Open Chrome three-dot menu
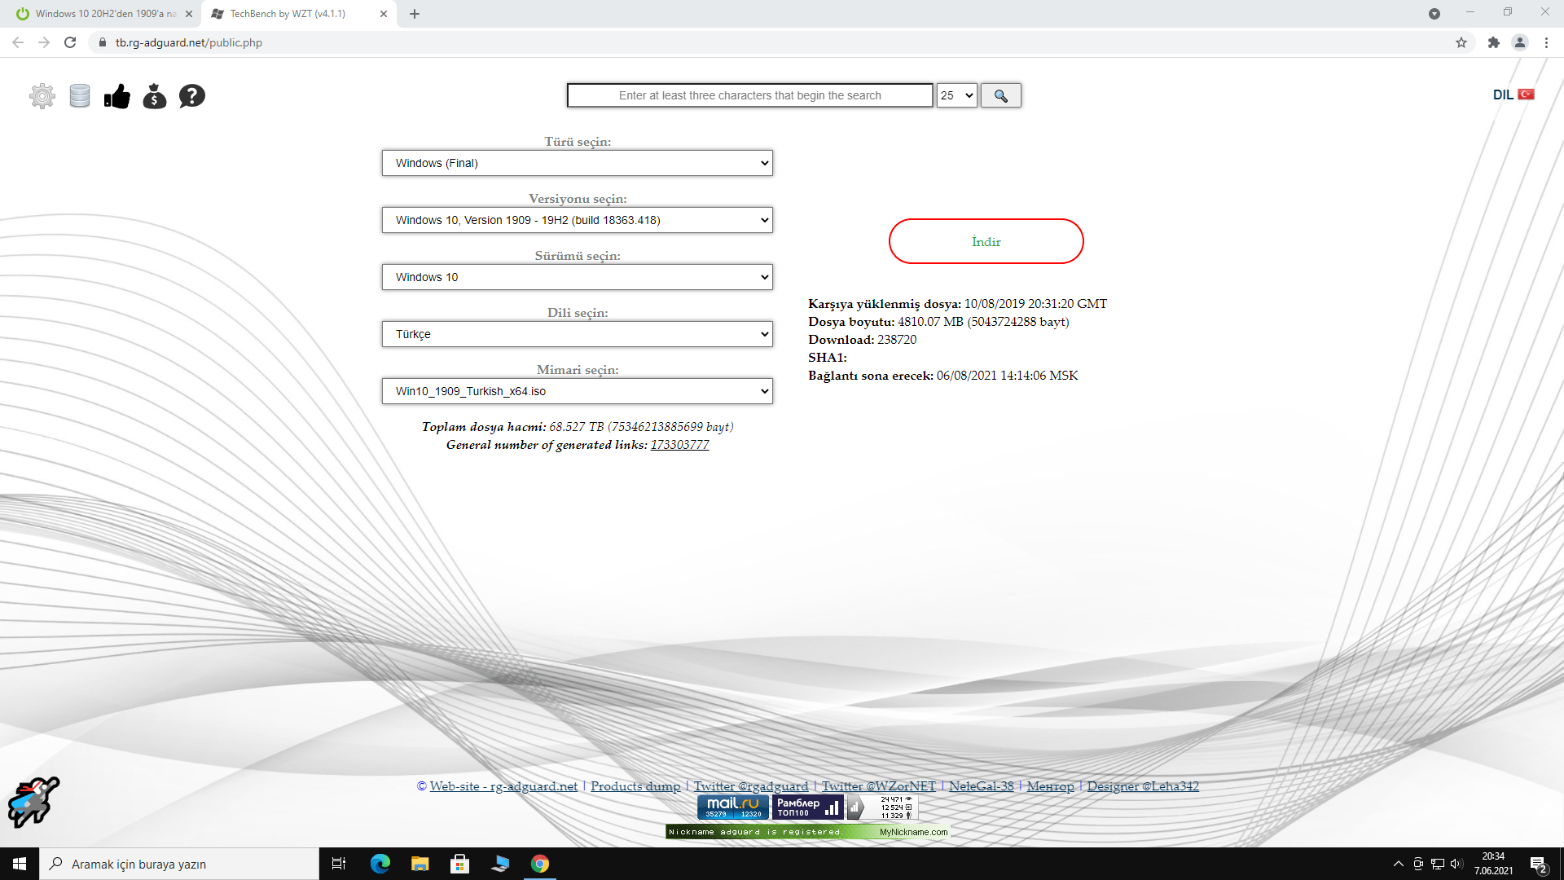 point(1546,42)
